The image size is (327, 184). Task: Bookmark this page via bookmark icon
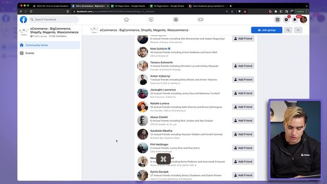pos(67,11)
